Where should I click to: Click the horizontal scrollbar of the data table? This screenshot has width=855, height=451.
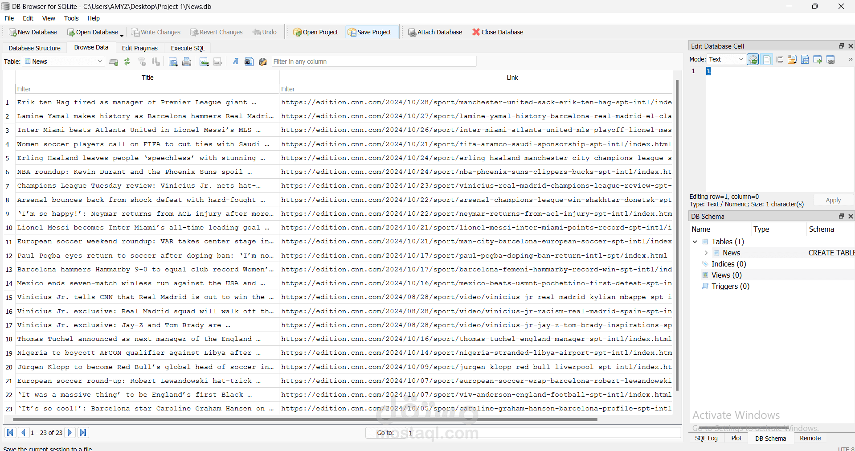click(x=305, y=419)
